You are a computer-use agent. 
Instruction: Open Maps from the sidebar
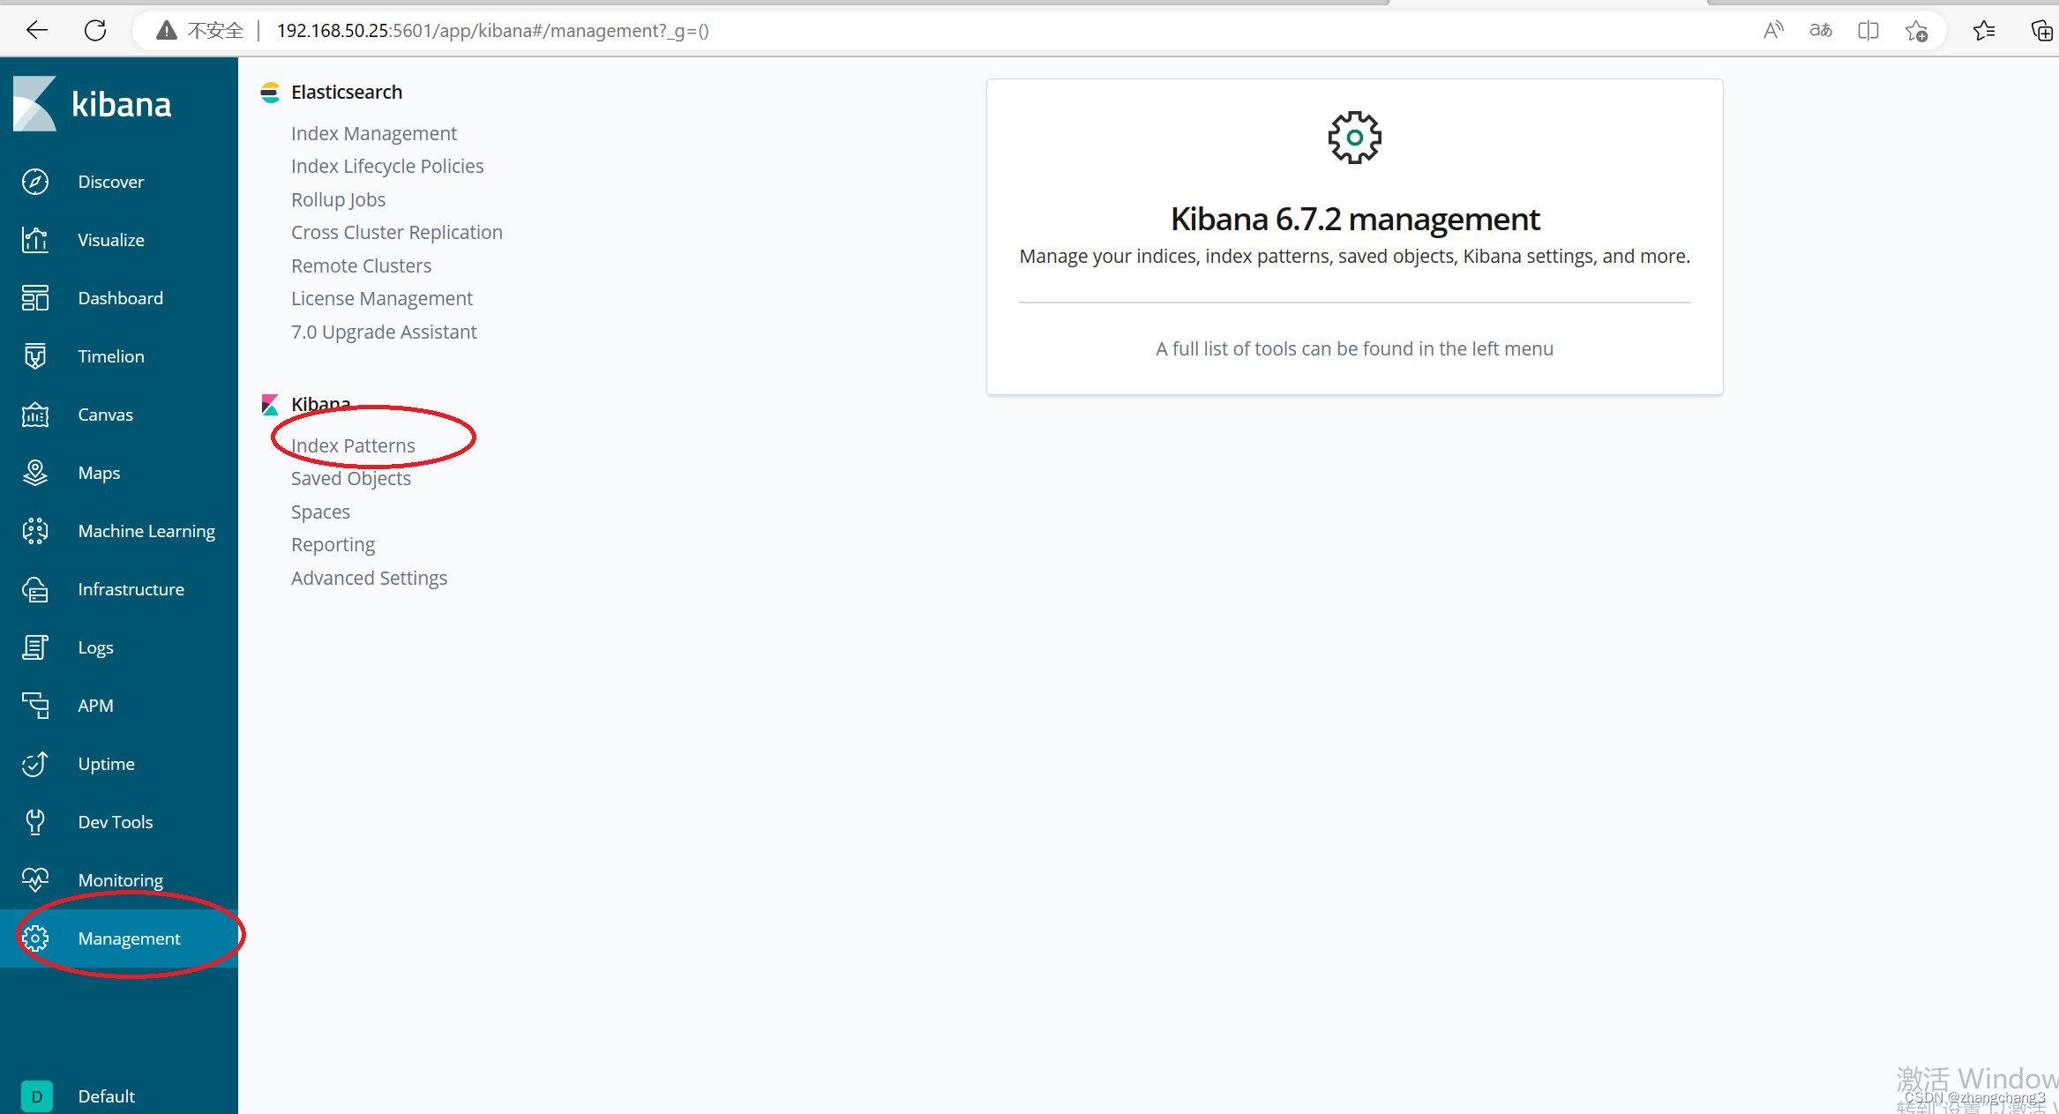[99, 473]
